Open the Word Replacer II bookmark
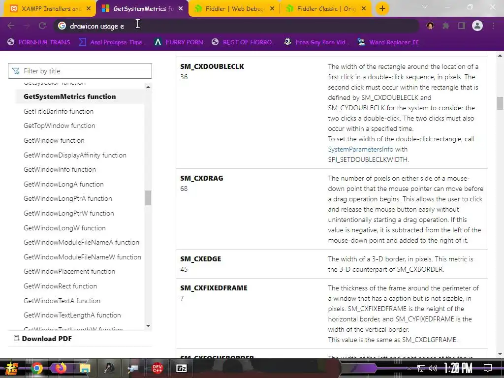This screenshot has height=378, width=504. (x=388, y=42)
